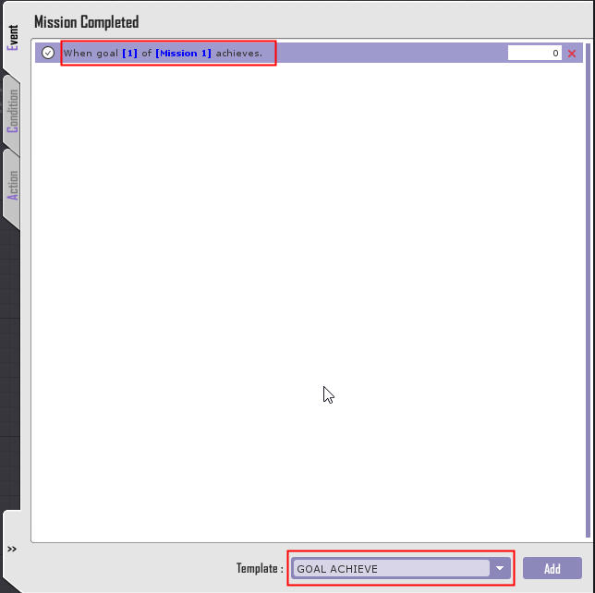Click the purple highlighted row background
The height and width of the screenshot is (593, 595).
[391, 53]
